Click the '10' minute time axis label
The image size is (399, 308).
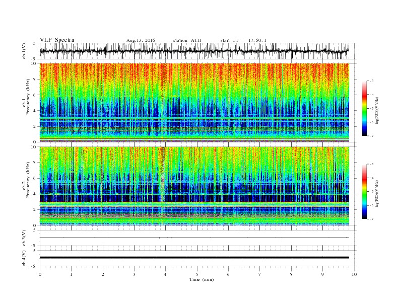[x=354, y=274]
